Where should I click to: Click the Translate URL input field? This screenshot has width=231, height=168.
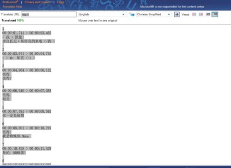(x=49, y=14)
